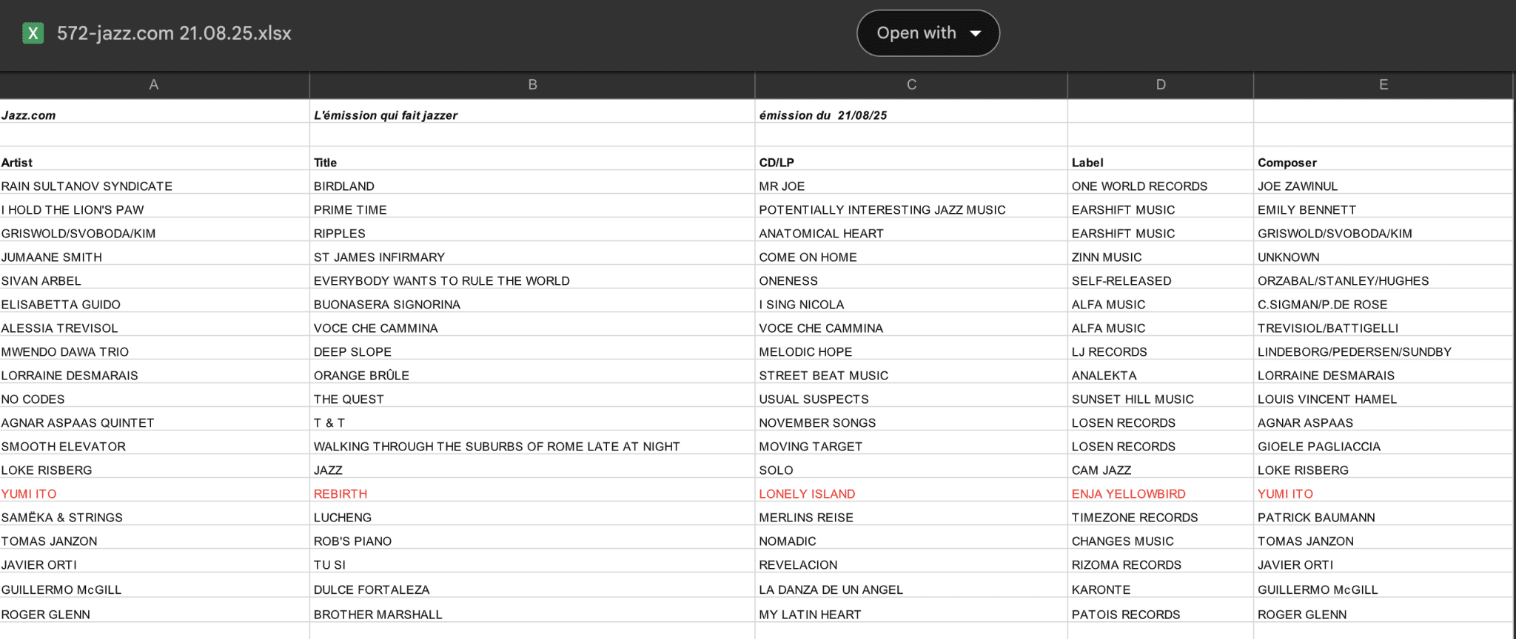This screenshot has width=1516, height=639.
Task: Click the 'MELODIC HOPE' album cell
Action: [911, 348]
